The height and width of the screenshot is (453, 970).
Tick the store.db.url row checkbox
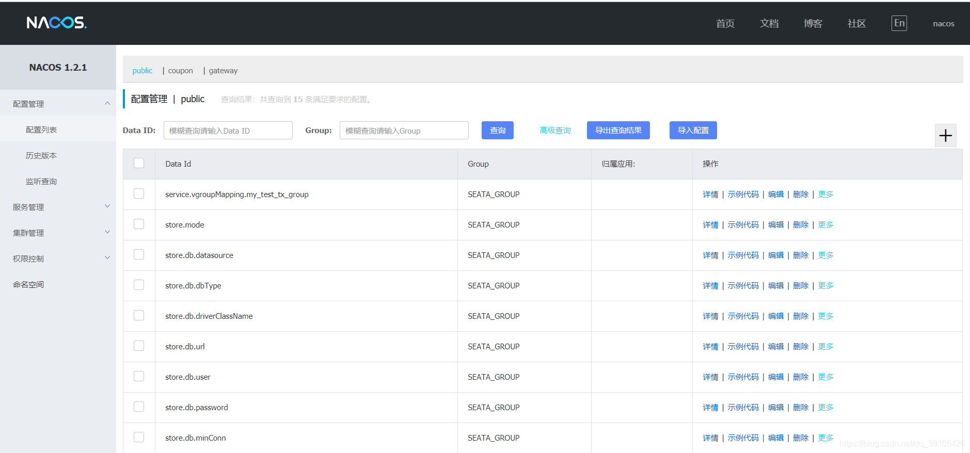tap(139, 346)
